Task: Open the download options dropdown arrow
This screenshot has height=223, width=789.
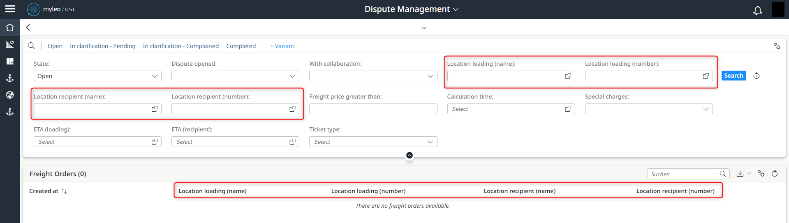Action: coord(749,174)
